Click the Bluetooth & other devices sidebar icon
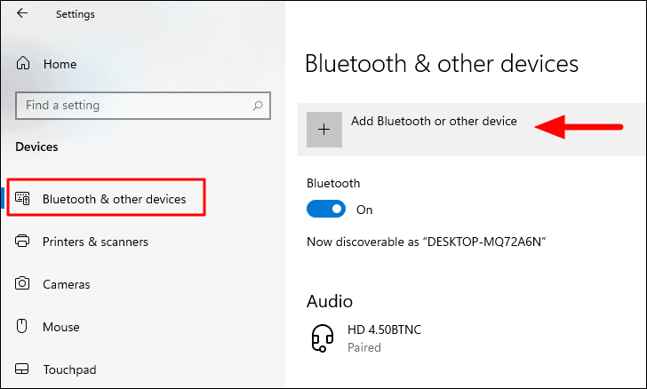Image resolution: width=647 pixels, height=389 pixels. [x=22, y=198]
